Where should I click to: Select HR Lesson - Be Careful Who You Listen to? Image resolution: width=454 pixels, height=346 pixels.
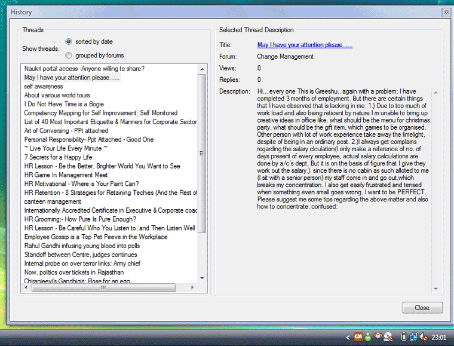(x=110, y=228)
